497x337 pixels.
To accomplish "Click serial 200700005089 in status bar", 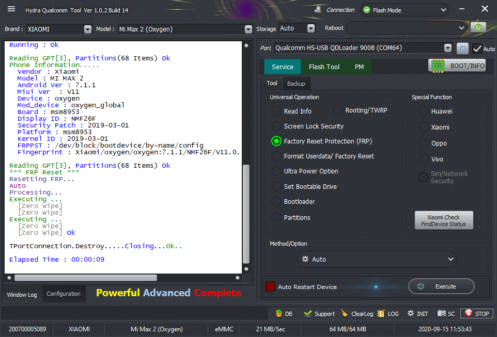I will coord(27,329).
